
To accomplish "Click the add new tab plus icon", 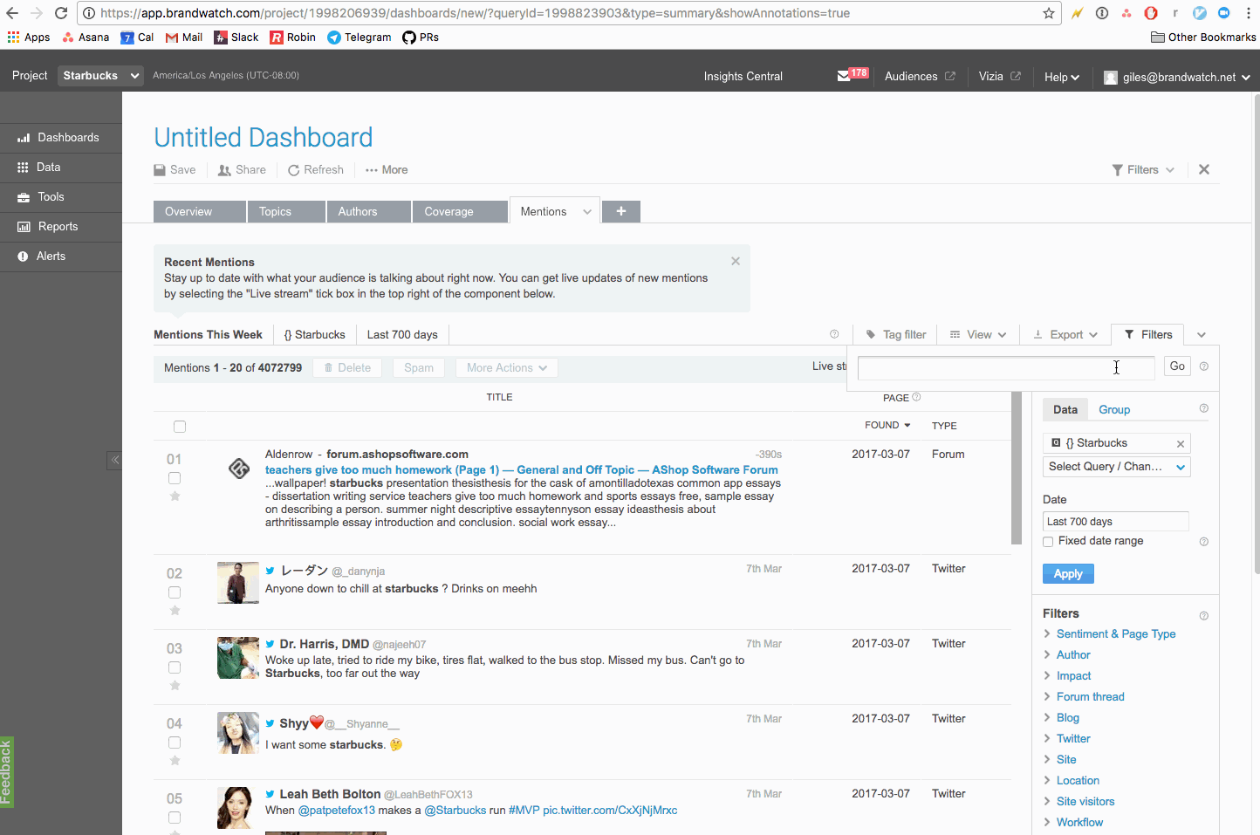I will (620, 211).
